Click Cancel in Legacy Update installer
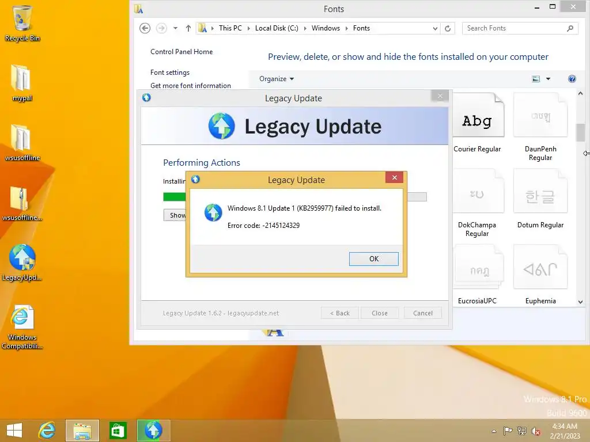The width and height of the screenshot is (590, 442). pyautogui.click(x=422, y=313)
